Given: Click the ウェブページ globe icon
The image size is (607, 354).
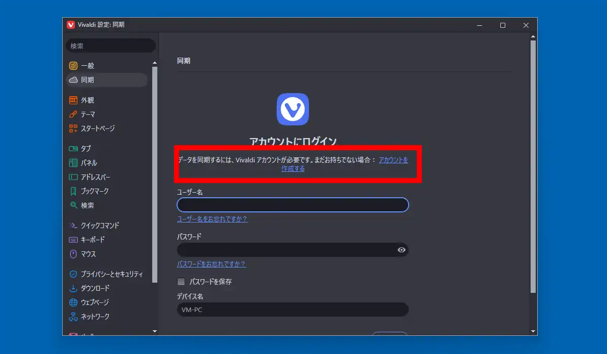Looking at the screenshot, I should point(73,302).
